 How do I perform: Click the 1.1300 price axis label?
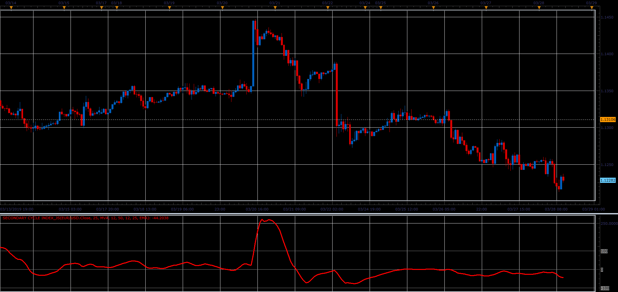pos(607,128)
